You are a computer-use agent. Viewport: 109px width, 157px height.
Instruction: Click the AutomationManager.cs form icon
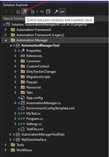(23, 103)
